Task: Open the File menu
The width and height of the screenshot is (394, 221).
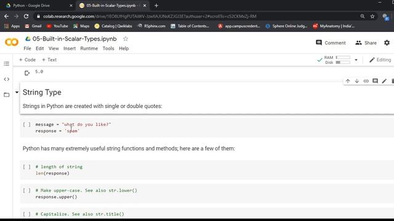Action: pyautogui.click(x=27, y=48)
